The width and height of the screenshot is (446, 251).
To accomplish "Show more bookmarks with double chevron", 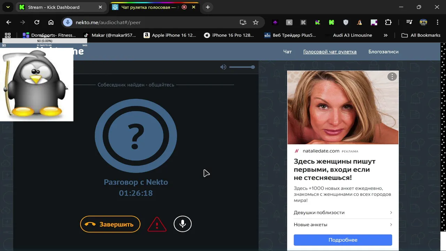I will pos(385,35).
